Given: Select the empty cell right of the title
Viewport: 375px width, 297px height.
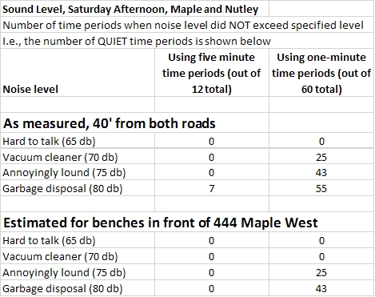Looking at the screenshot, I should coord(321,9).
